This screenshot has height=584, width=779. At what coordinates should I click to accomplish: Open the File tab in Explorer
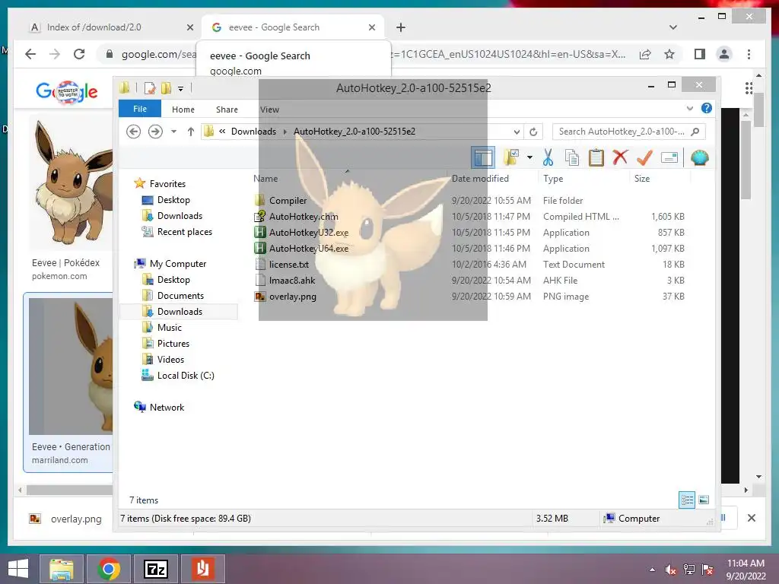140,109
